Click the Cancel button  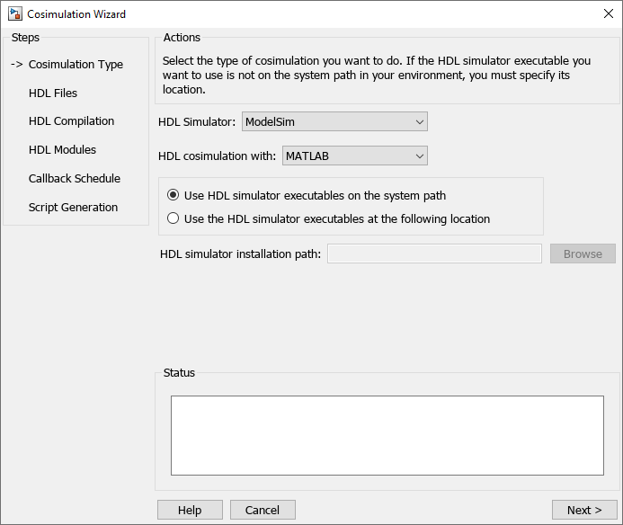coord(263,510)
